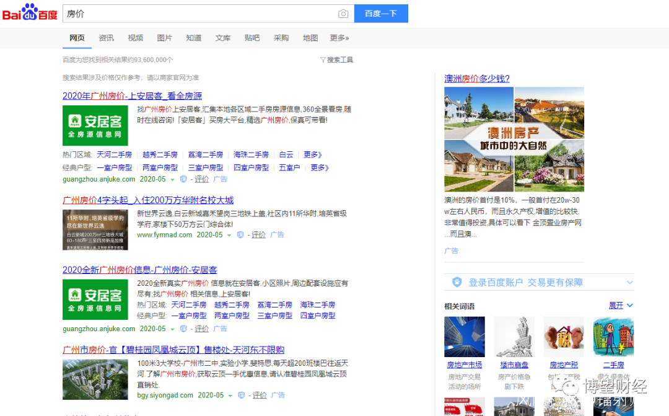Click the shield paw icon beside 登录百度账户
This screenshot has width=669, height=416.
tap(457, 282)
